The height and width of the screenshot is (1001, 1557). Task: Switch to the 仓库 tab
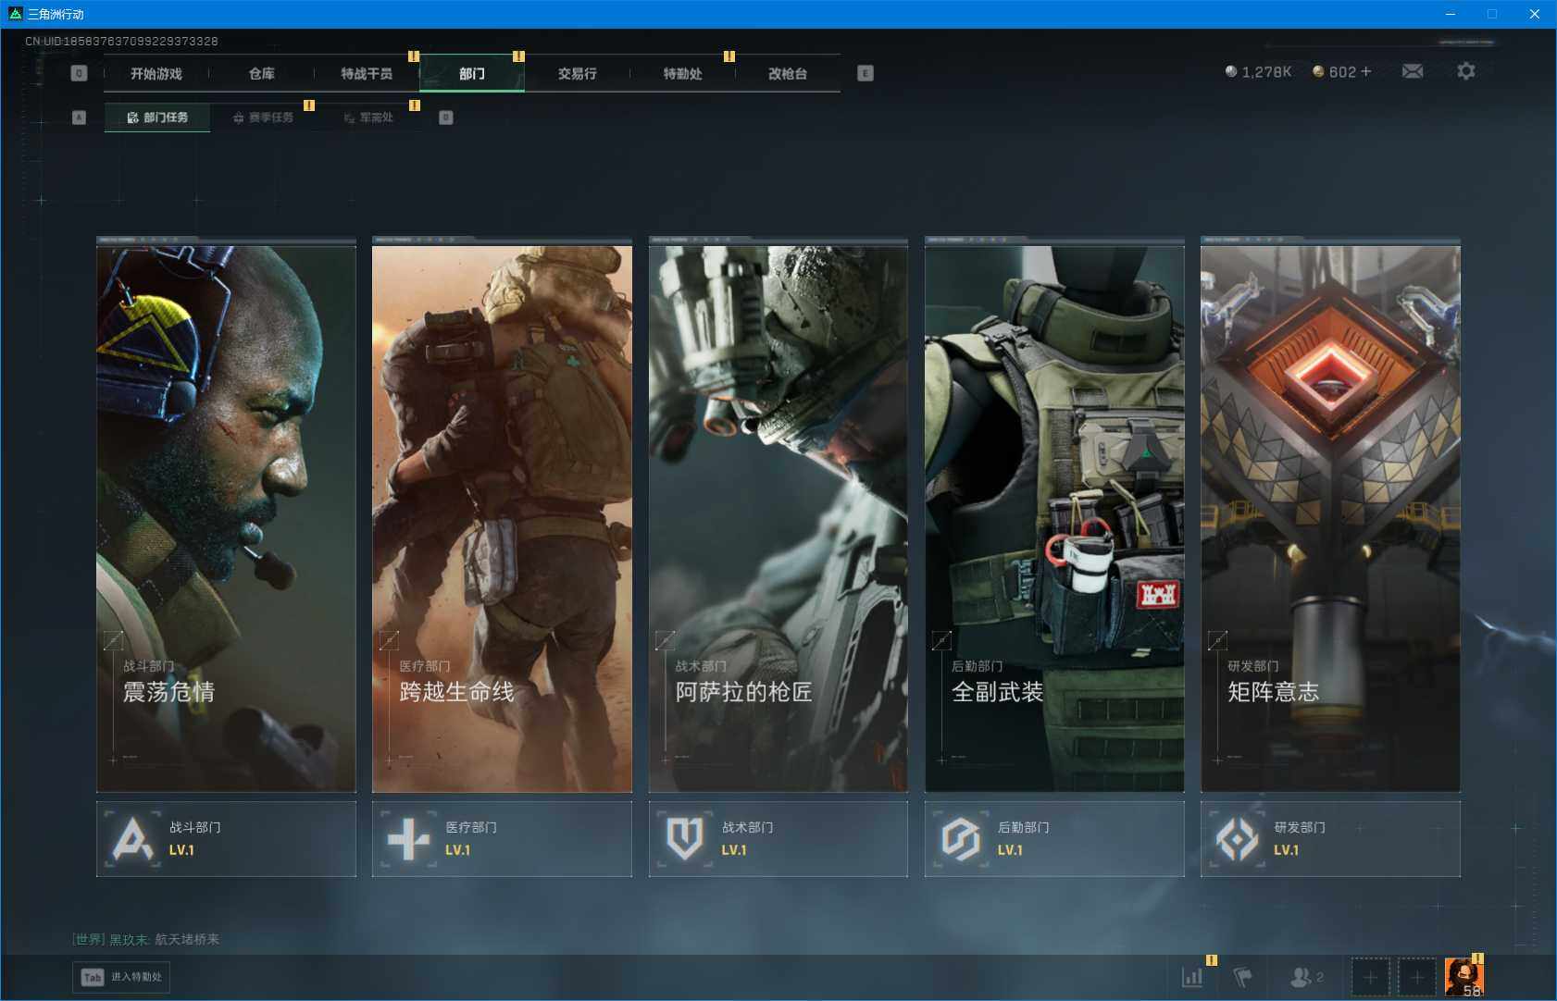click(261, 73)
